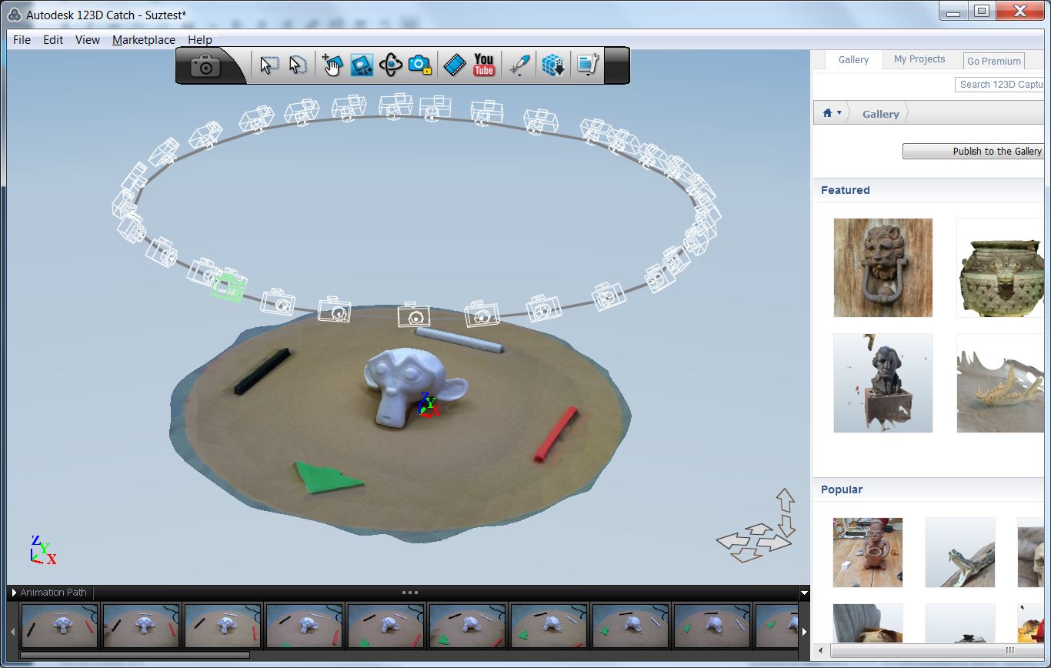Click the filmstrip horizontal scrollbar thumb

pyautogui.click(x=135, y=656)
